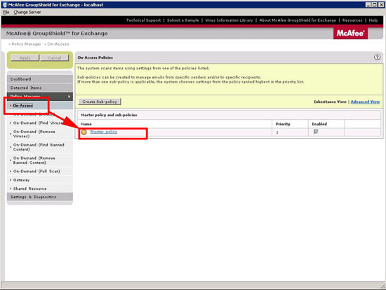Toggle the Master policy Enabled checkbox

pyautogui.click(x=316, y=132)
